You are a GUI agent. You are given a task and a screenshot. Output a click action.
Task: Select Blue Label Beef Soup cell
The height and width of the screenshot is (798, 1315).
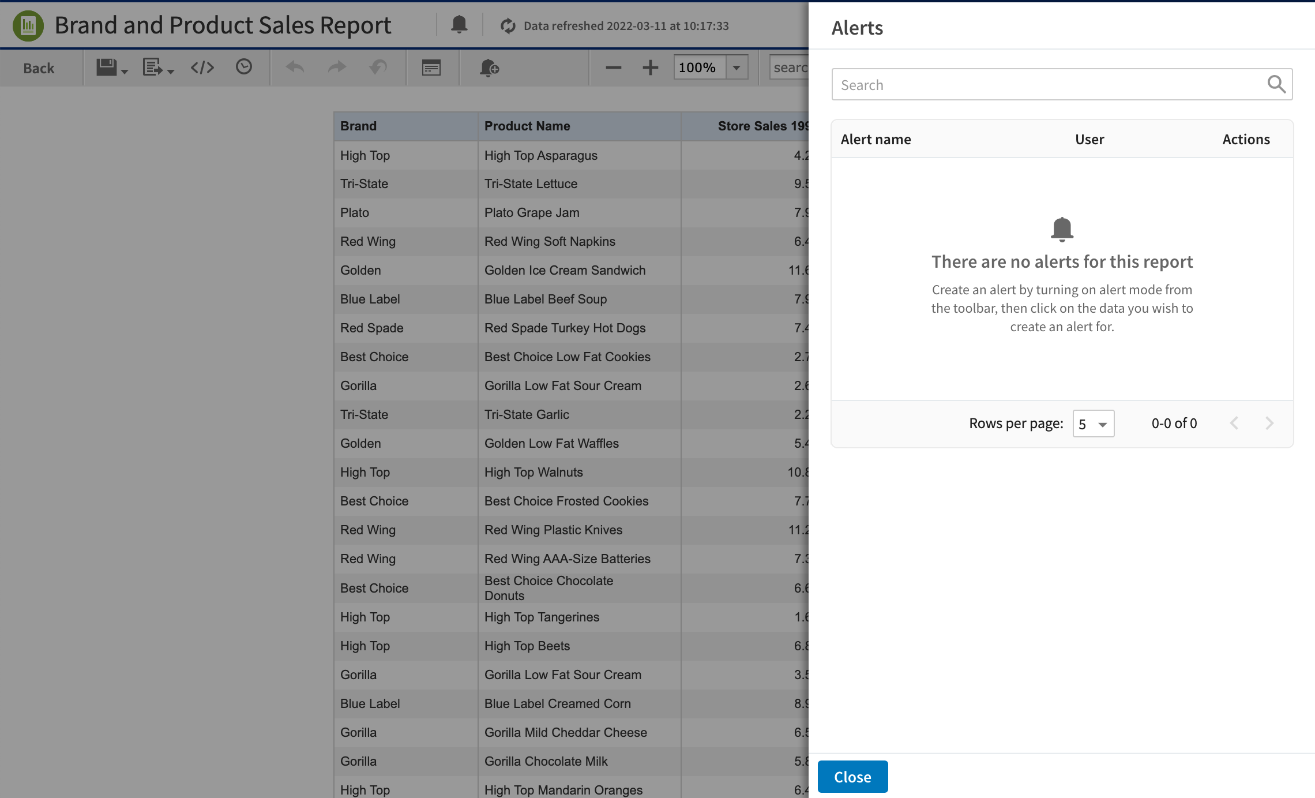(x=579, y=299)
